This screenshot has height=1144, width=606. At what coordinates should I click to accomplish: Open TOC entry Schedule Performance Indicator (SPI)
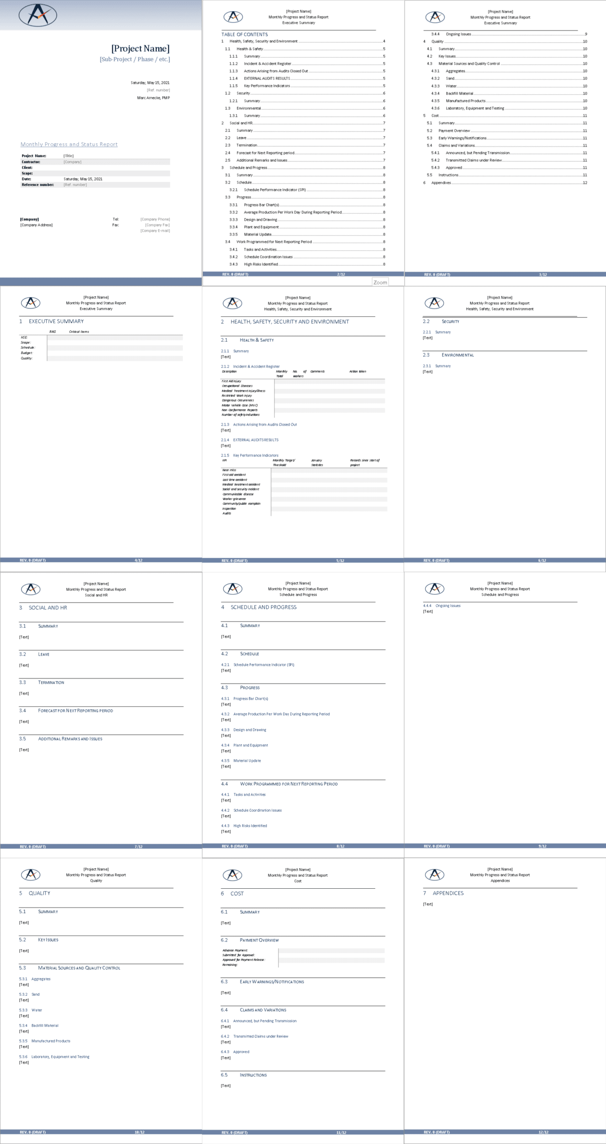[307, 190]
